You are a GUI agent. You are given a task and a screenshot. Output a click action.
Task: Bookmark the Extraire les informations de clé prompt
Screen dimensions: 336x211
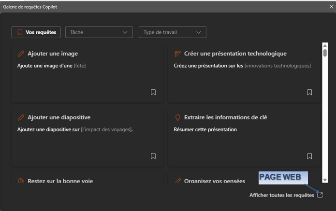(x=309, y=156)
